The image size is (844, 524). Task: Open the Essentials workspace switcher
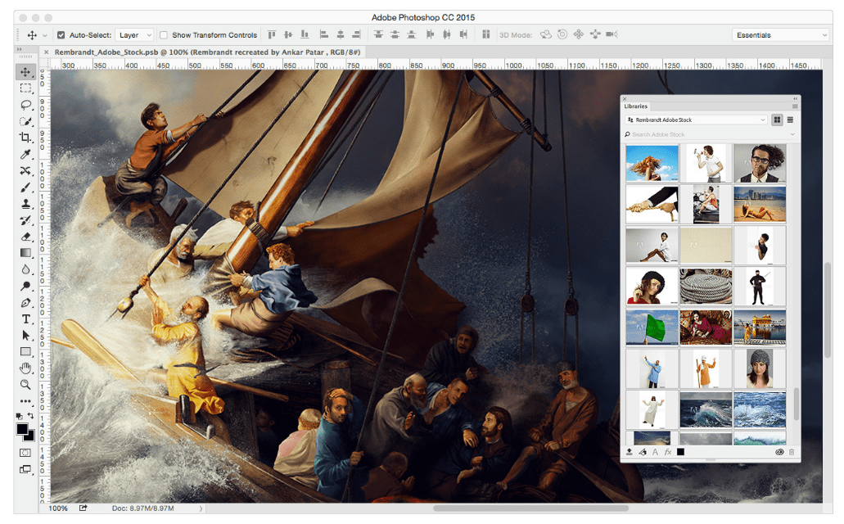[779, 34]
